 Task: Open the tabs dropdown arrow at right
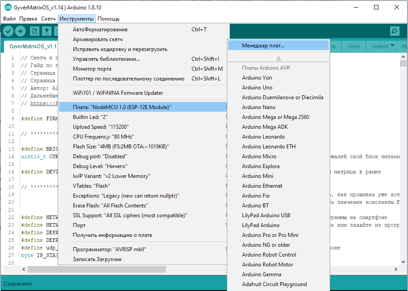392,46
